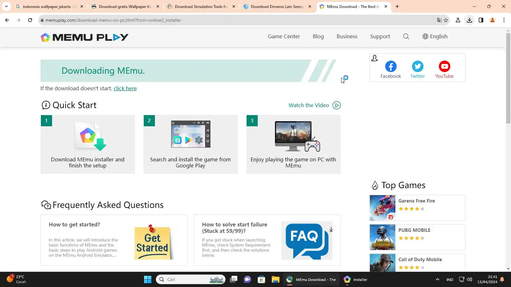Close the indonesia wallpaper jakarta tab
This screenshot has width=511, height=287.
[82, 6]
